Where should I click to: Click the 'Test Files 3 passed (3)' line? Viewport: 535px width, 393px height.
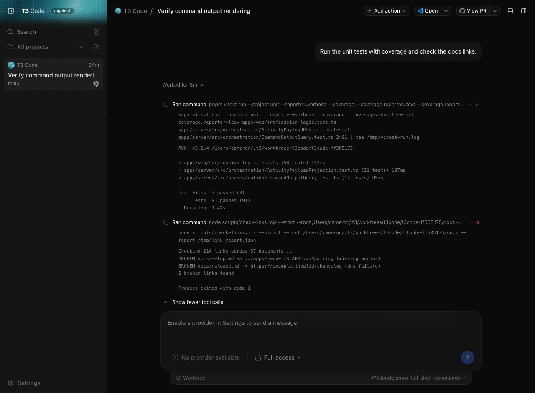click(211, 193)
